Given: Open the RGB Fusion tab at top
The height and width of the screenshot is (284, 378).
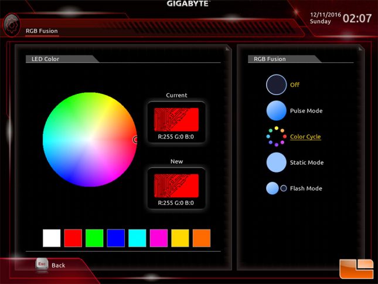Looking at the screenshot, I should coord(42,31).
